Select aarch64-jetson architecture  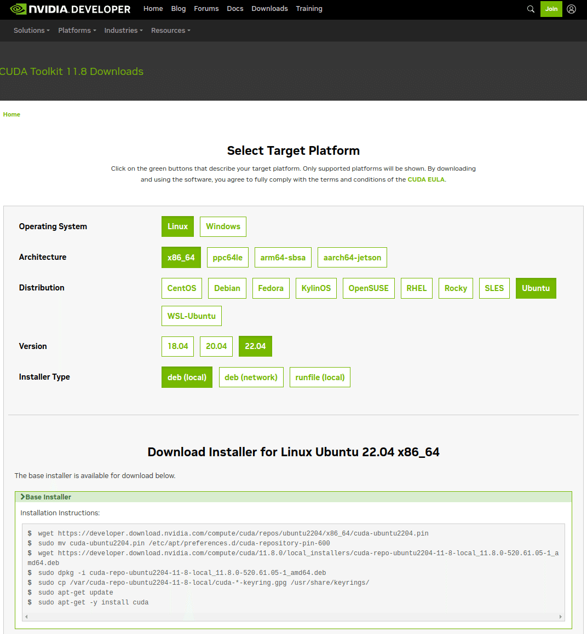click(x=352, y=258)
